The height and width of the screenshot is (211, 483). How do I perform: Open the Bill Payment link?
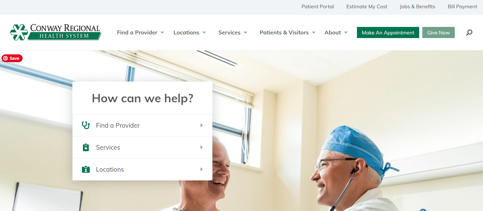[x=462, y=7]
